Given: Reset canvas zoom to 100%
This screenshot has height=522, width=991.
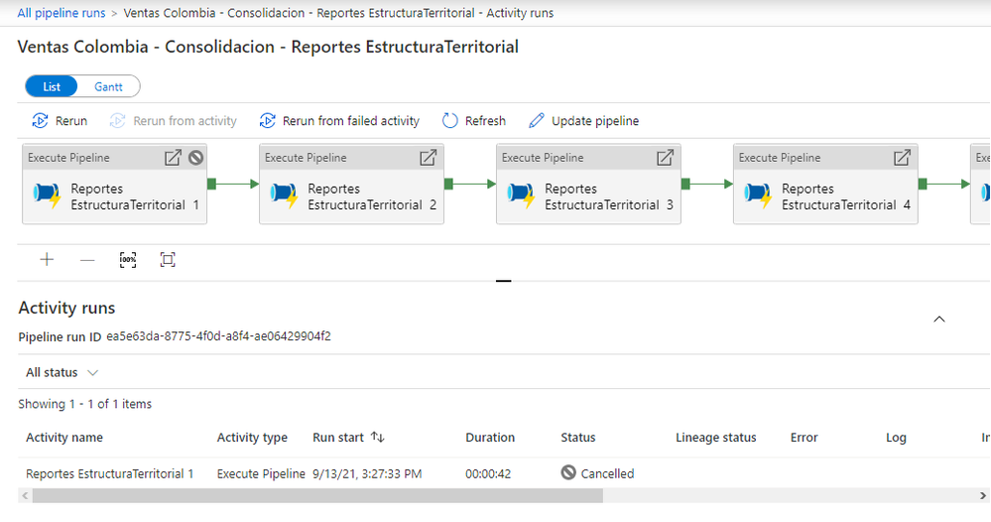Looking at the screenshot, I should pos(128,260).
